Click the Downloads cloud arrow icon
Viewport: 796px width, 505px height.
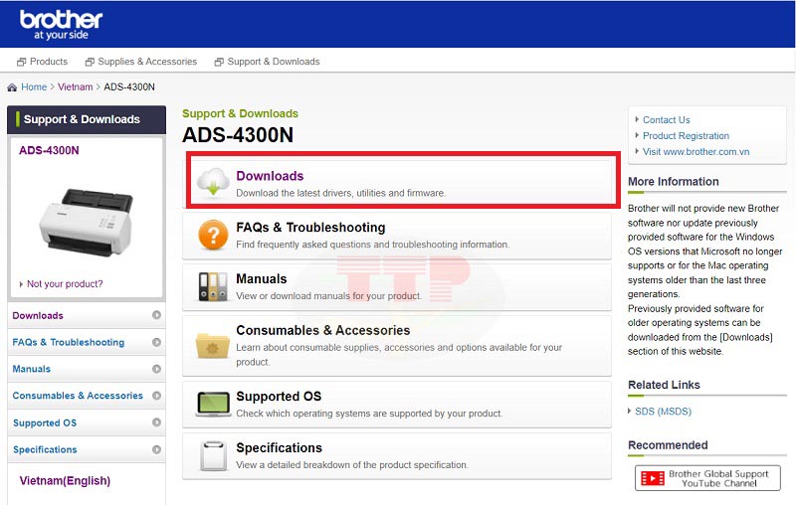pyautogui.click(x=213, y=182)
